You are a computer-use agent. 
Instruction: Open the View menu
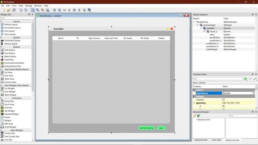[21, 6]
